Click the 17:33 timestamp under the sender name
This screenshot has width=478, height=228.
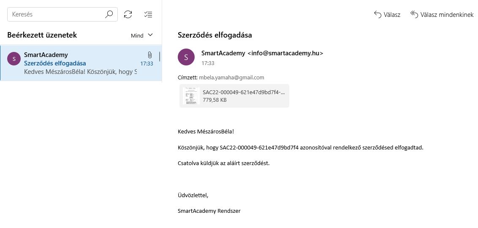click(208, 63)
